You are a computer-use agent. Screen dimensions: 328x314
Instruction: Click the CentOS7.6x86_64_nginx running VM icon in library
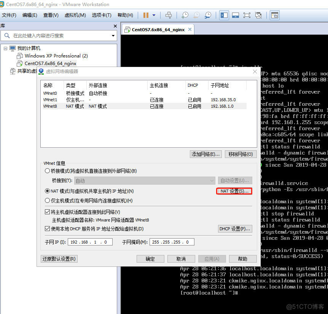pyautogui.click(x=20, y=64)
